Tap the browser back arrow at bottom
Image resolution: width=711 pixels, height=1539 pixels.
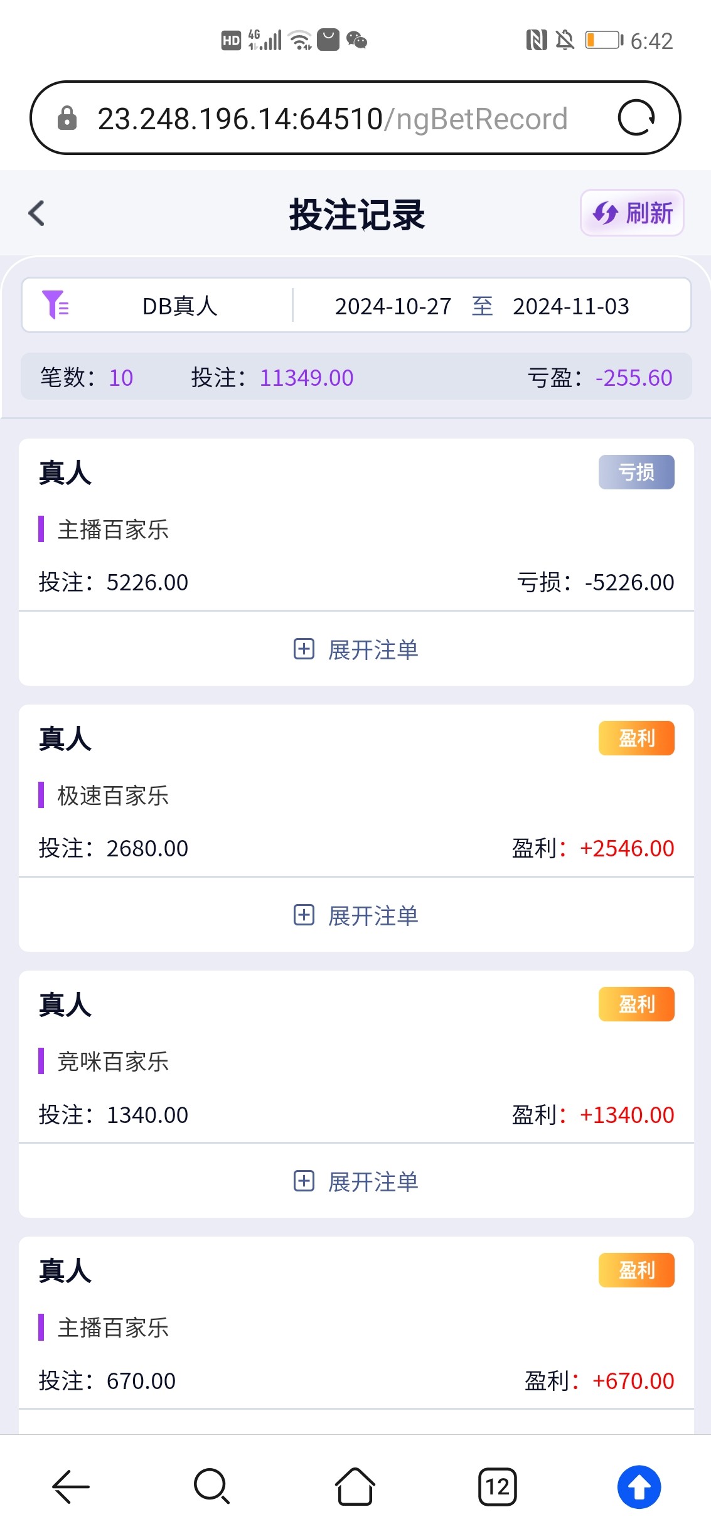pos(71,1486)
